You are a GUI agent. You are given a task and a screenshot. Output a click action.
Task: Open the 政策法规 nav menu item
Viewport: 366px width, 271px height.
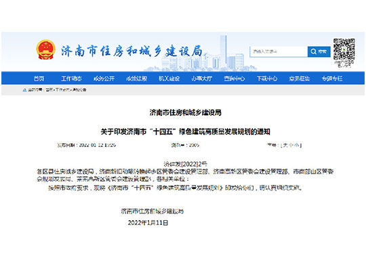point(136,79)
